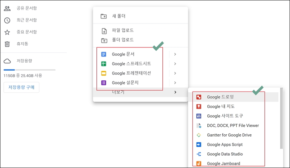
Task: Select DOC, DOCX, PPT File Viewer entry
Action: 233,126
